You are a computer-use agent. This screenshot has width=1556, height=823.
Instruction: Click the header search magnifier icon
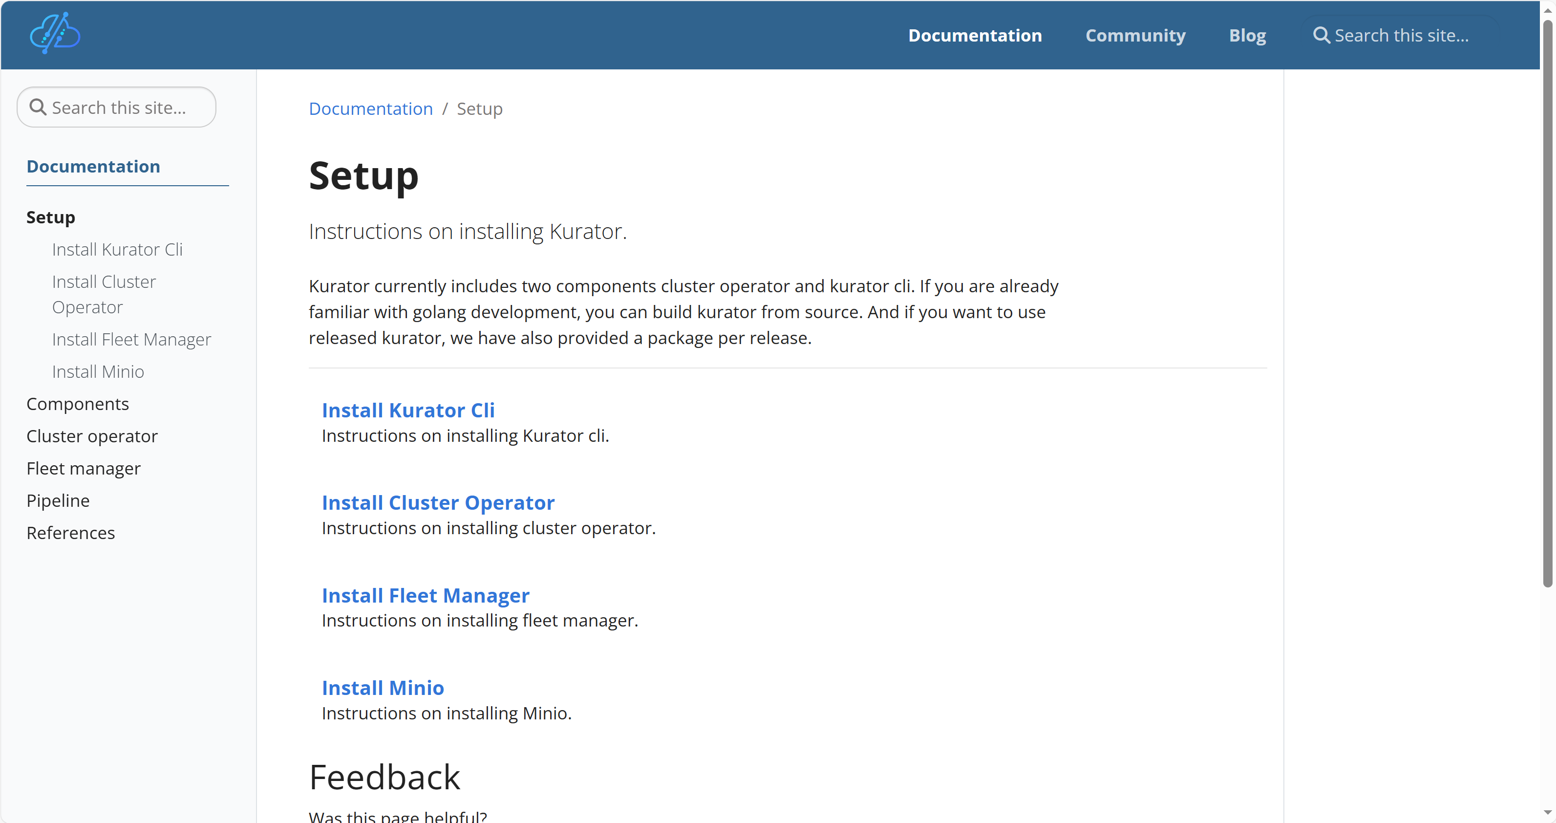point(1321,35)
